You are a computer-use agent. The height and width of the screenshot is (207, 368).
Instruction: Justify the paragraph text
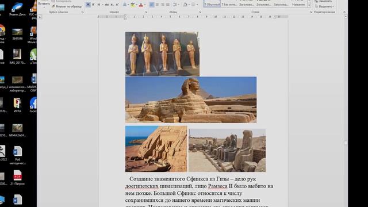168,5
